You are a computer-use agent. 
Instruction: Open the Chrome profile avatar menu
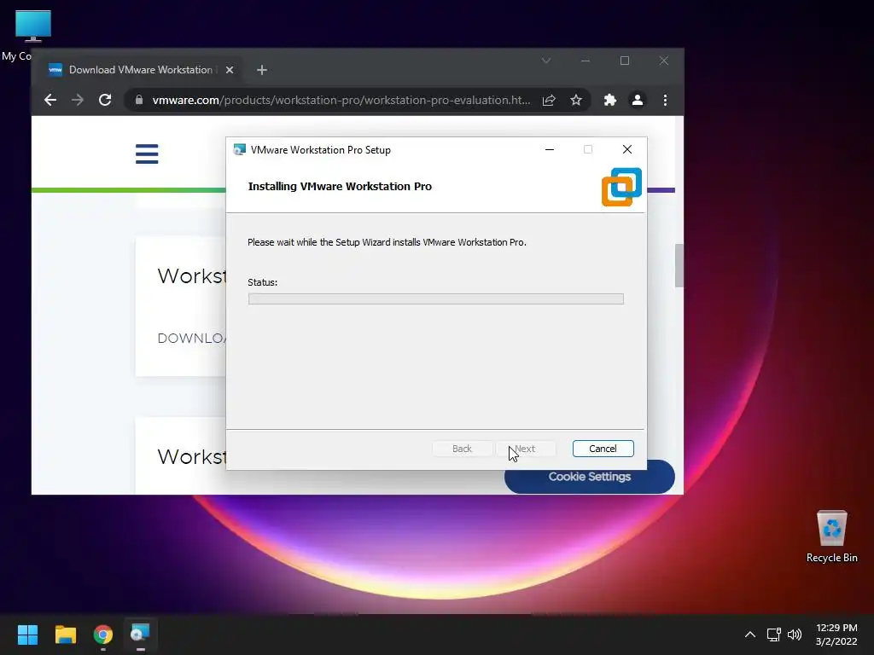click(637, 100)
